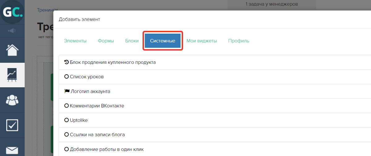Open the Блоки tab
Image resolution: width=371 pixels, height=156 pixels.
[x=132, y=41]
